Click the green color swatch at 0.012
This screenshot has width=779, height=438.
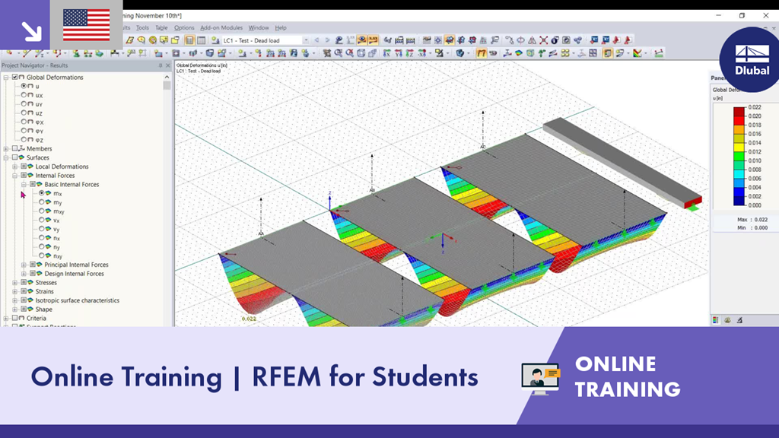739,157
